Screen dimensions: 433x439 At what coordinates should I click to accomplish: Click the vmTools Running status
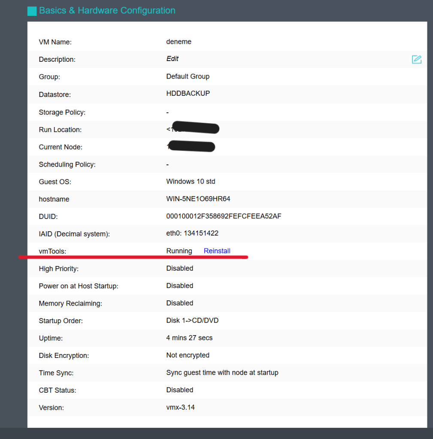[179, 251]
